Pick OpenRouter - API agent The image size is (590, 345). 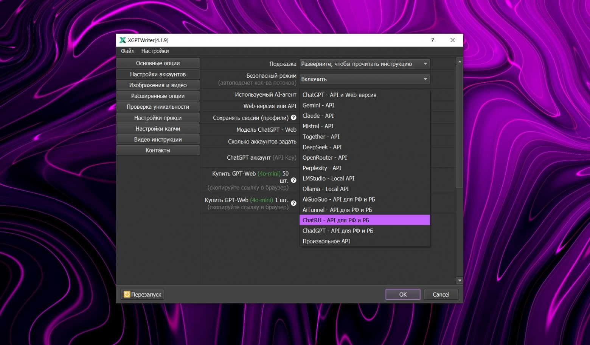click(365, 158)
